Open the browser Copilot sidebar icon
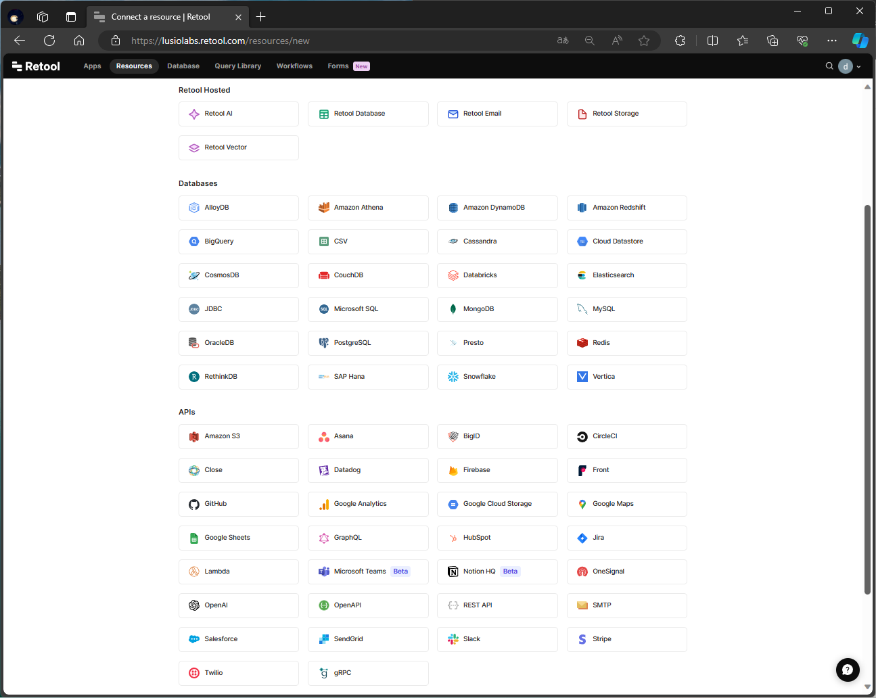Image resolution: width=876 pixels, height=698 pixels. [x=860, y=41]
